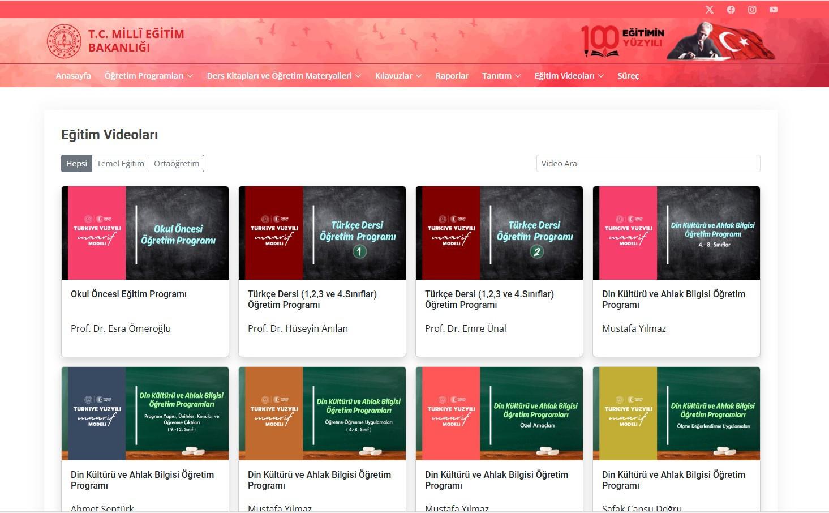Viewport: 829px width, 513px height.
Task: Open the YouTube social icon
Action: (774, 10)
